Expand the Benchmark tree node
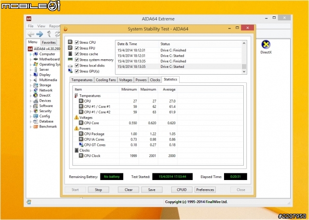 point(30,127)
